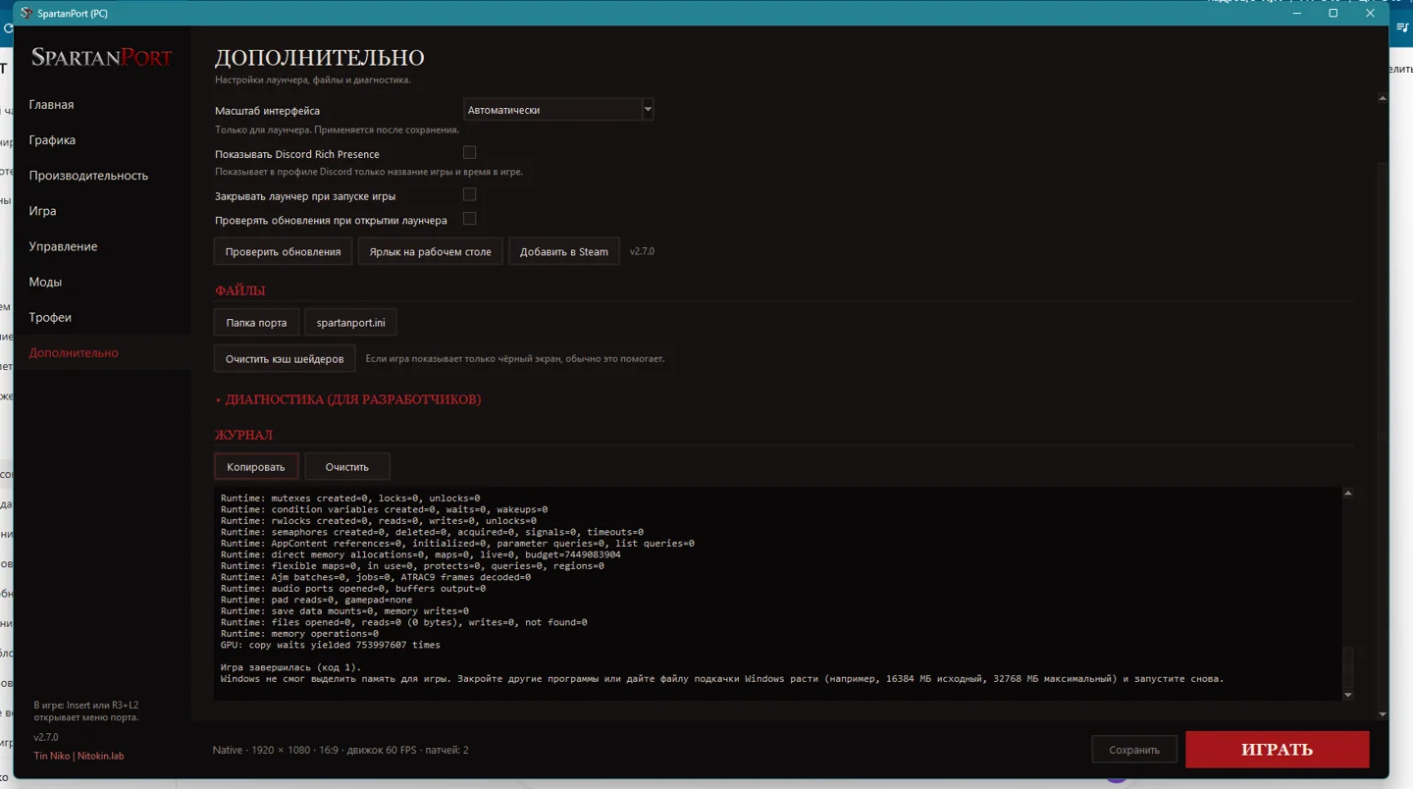Screen dimensions: 1413x789
Task: Click the log line "Runtime: memory operations=0"
Action: point(299,634)
